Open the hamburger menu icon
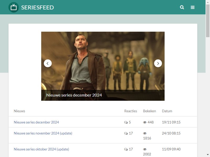 pyautogui.click(x=193, y=7)
